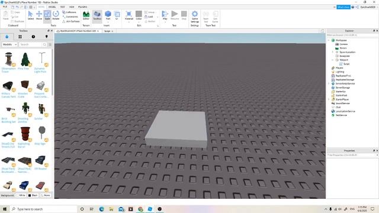Screen dimensions: 379x213
Task: Activate the Move tool
Action: 39,15
